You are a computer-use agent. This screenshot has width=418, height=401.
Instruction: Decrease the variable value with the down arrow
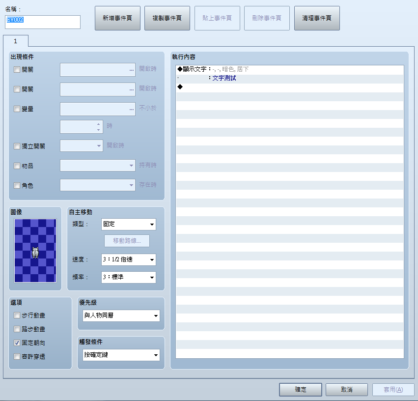pyautogui.click(x=99, y=130)
